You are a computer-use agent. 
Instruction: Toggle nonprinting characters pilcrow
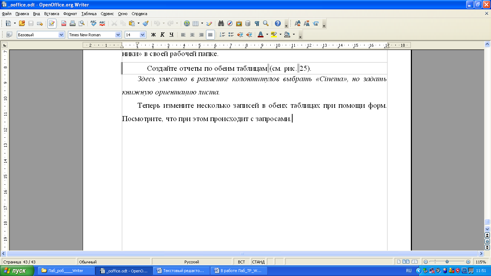pos(257,23)
